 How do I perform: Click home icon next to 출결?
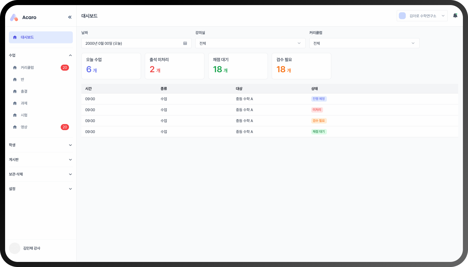[x=15, y=91]
